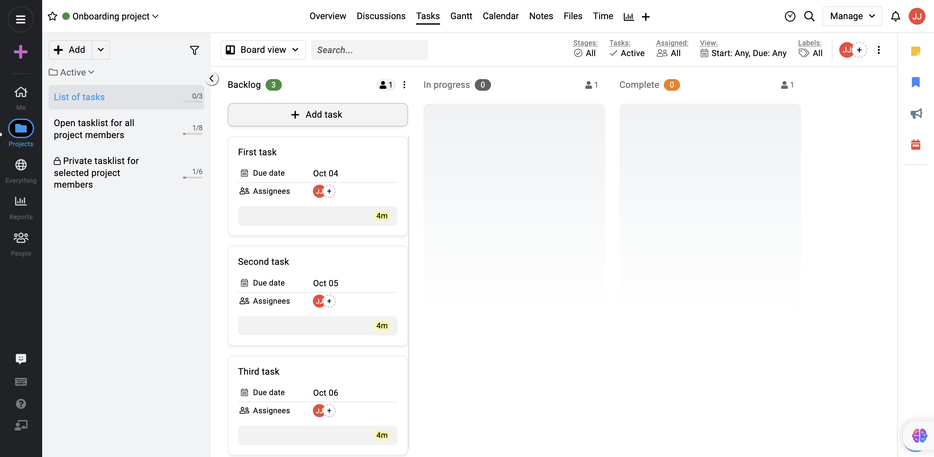The image size is (934, 457).
Task: Open the red calendar icon in the right sidebar
Action: [x=916, y=145]
